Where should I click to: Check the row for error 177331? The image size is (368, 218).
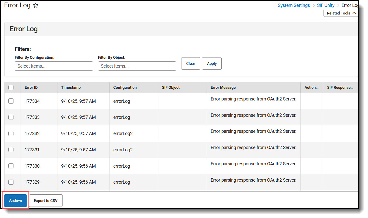[11, 150]
